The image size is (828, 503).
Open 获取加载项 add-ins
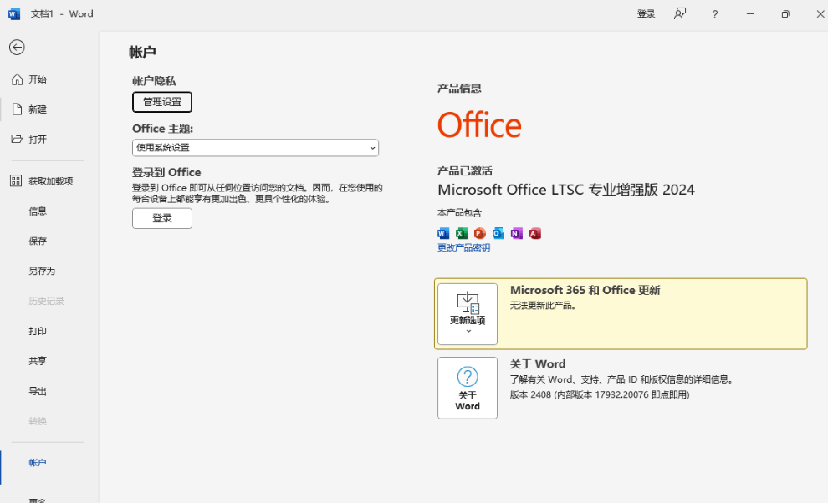[49, 181]
